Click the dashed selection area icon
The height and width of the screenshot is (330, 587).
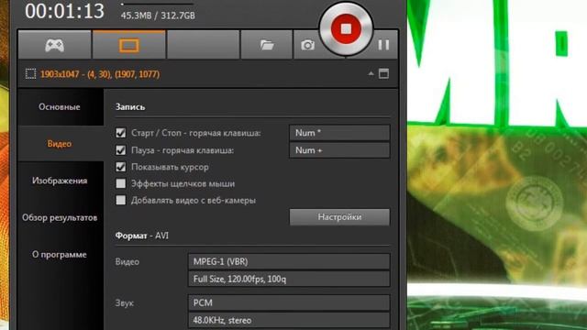tap(30, 73)
